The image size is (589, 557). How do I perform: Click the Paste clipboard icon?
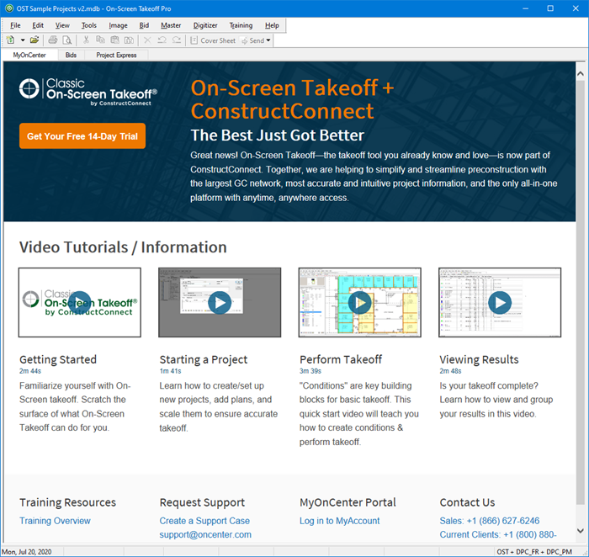(x=114, y=40)
